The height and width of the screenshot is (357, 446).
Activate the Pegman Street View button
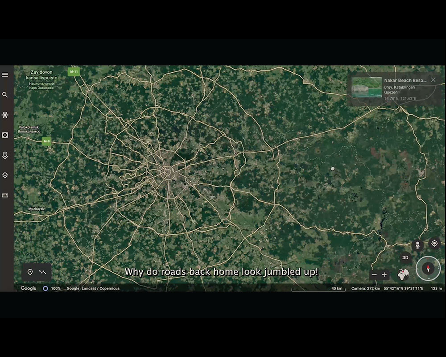(x=417, y=245)
